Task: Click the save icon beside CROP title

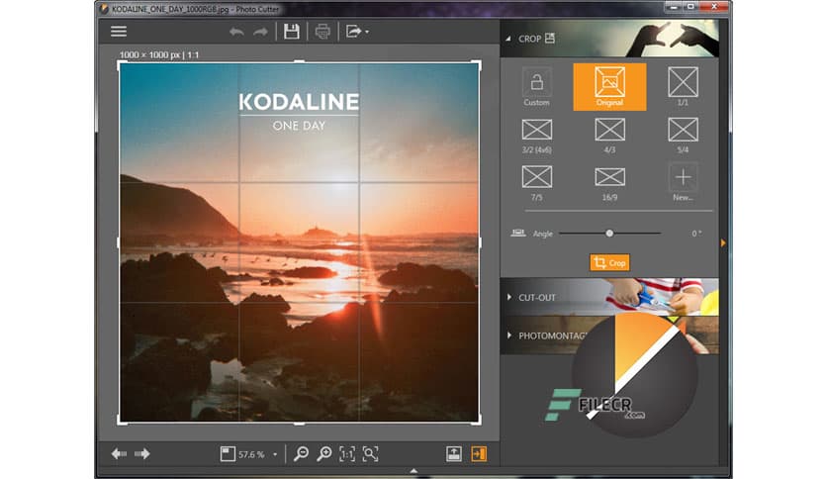Action: point(550,38)
